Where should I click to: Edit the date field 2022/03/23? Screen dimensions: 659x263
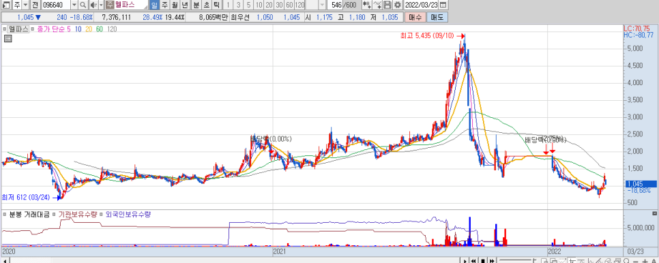point(422,5)
